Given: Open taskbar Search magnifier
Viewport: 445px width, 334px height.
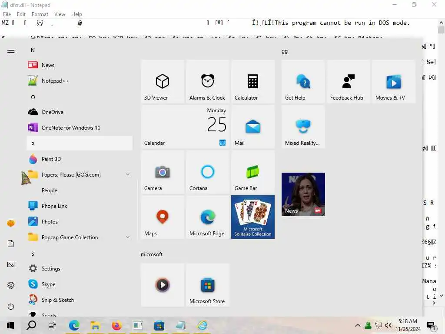Looking at the screenshot, I should tap(31, 325).
